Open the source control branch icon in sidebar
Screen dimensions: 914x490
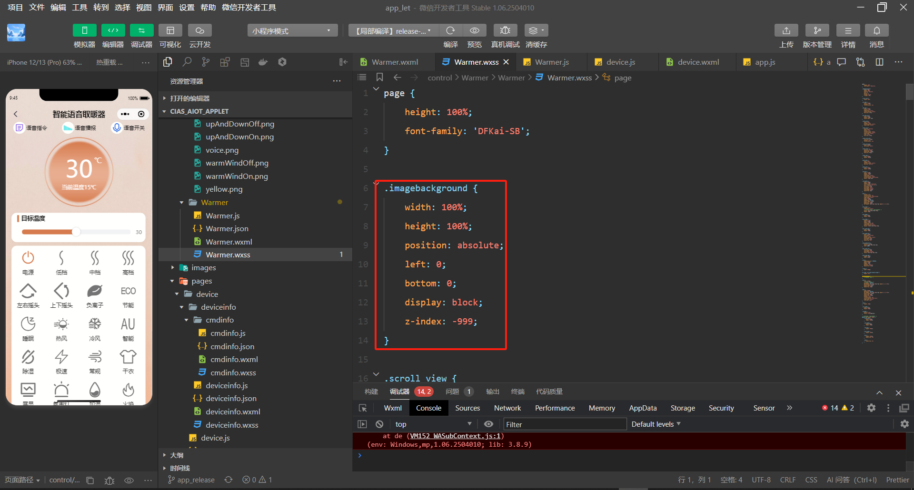206,62
